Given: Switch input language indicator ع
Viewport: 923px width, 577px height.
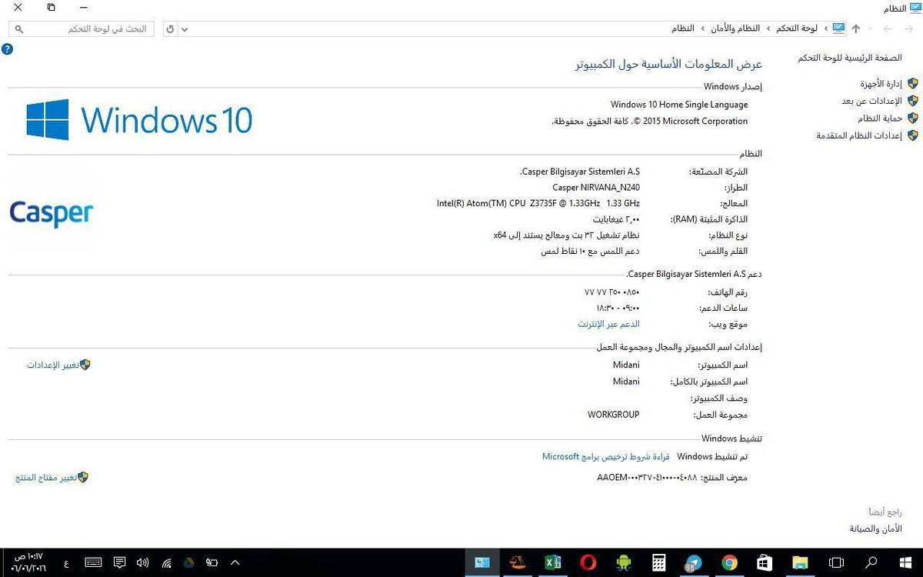Looking at the screenshot, I should (x=66, y=563).
